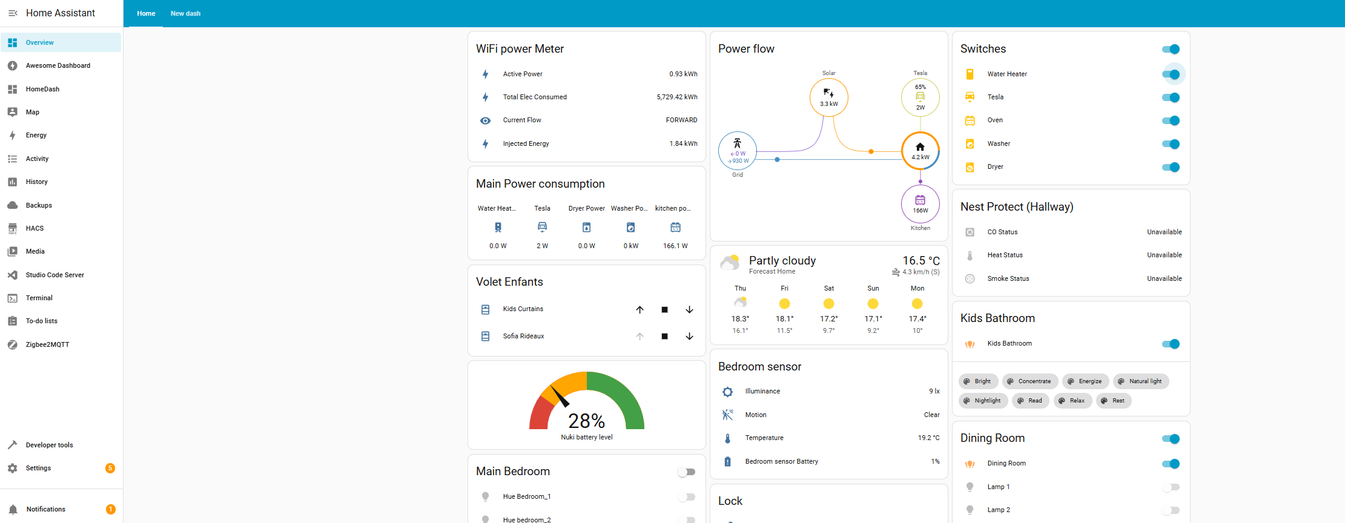
Task: Click the Tesla icon in Main Power consumption
Action: point(542,227)
